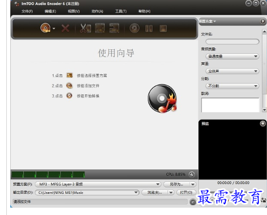This screenshot has width=267, height=215.
Task: Click the Add File disc icon
Action: pyautogui.click(x=45, y=28)
